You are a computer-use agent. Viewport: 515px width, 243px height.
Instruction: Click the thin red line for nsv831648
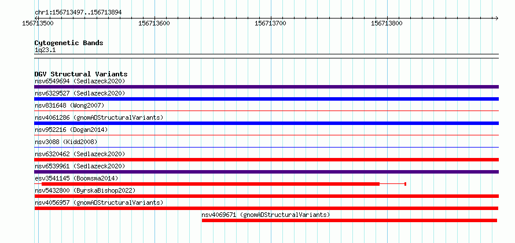pyautogui.click(x=266, y=111)
